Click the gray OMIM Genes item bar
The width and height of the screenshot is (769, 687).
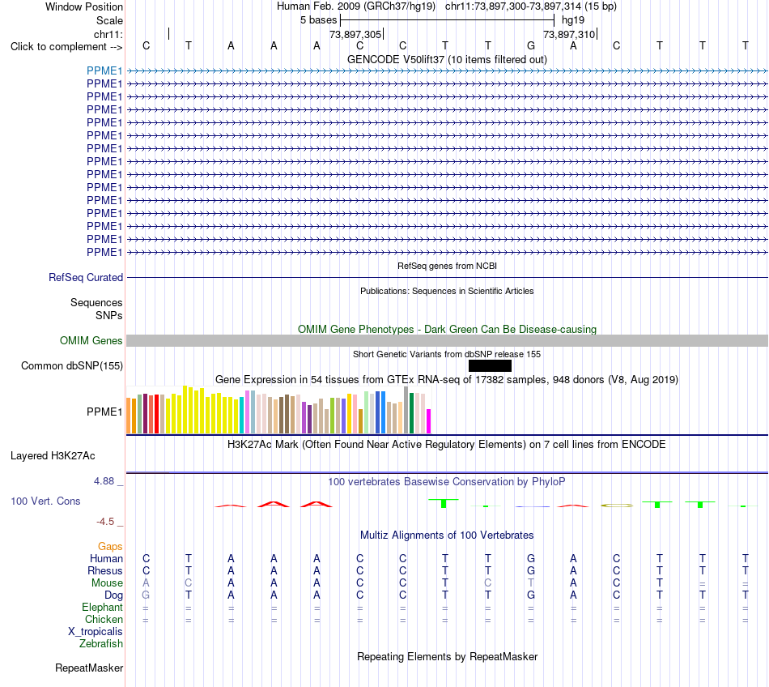click(447, 340)
